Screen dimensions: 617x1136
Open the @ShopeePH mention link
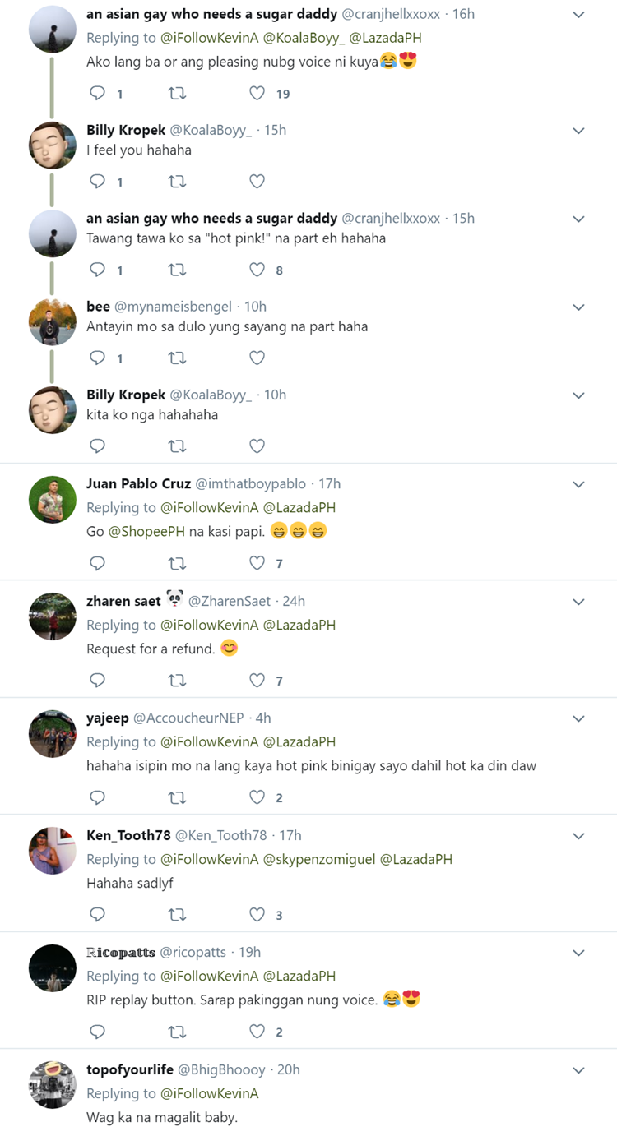146,531
